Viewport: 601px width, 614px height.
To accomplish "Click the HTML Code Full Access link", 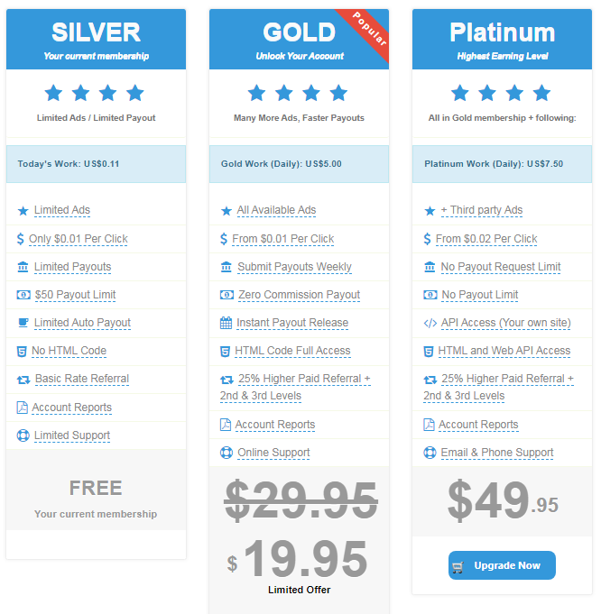I will [292, 351].
